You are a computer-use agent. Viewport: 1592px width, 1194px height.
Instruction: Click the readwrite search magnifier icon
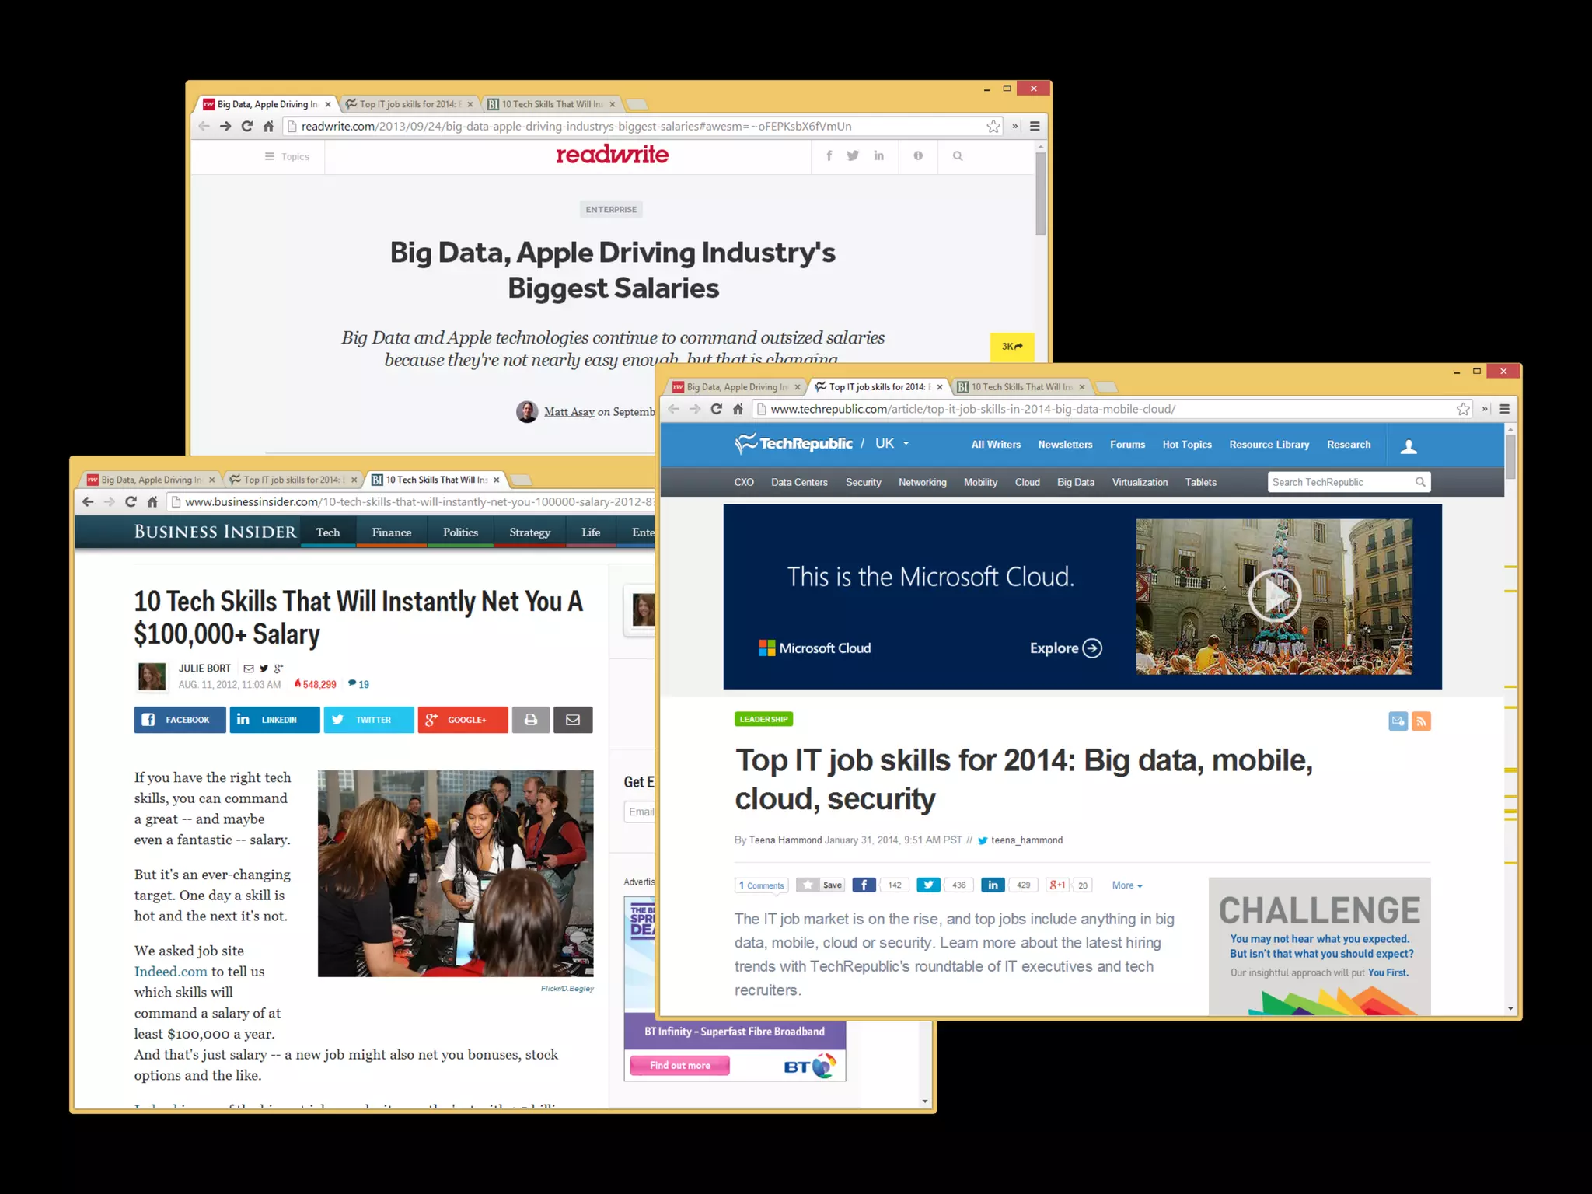tap(958, 156)
